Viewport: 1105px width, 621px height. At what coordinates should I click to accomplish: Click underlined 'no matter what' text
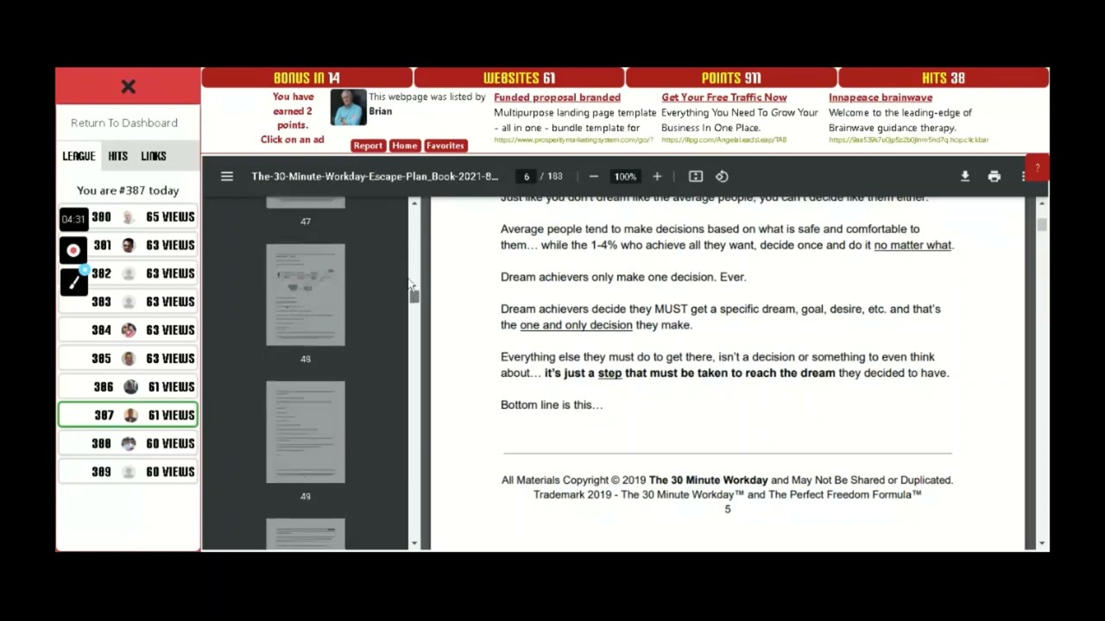[912, 245]
